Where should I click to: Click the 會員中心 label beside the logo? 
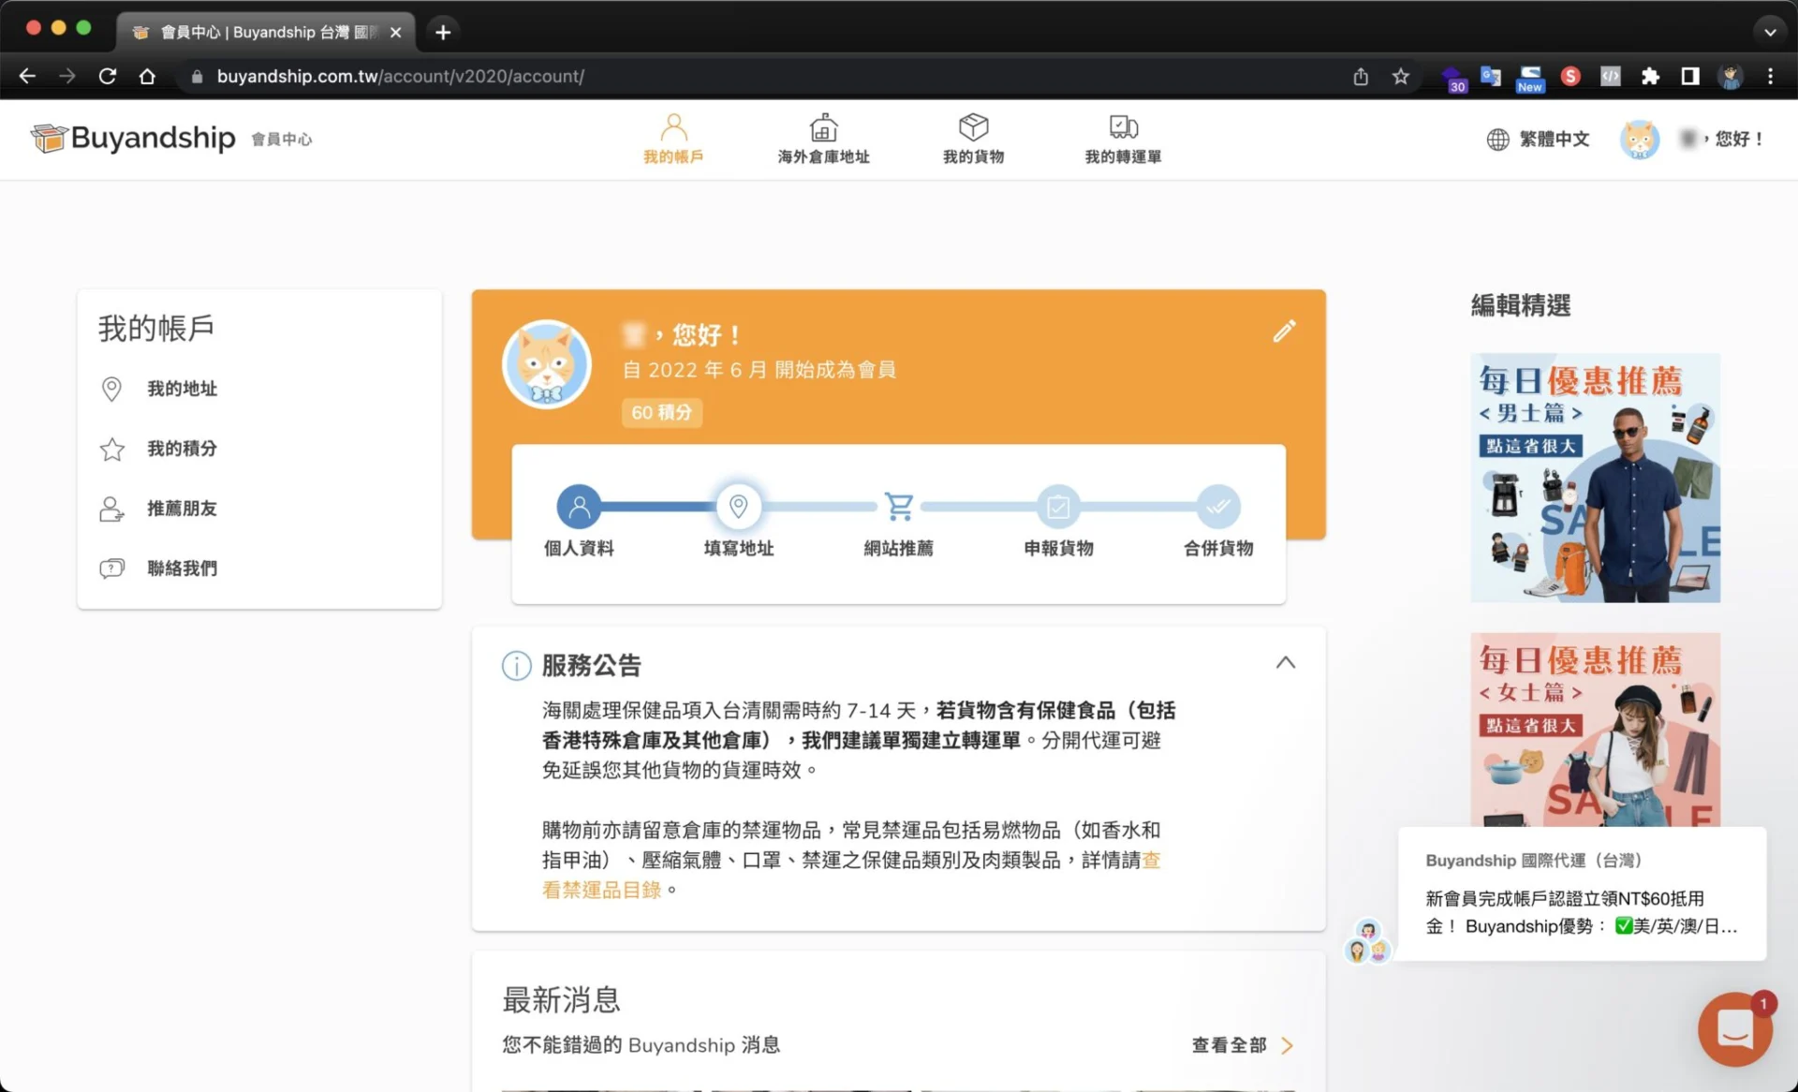pyautogui.click(x=281, y=140)
